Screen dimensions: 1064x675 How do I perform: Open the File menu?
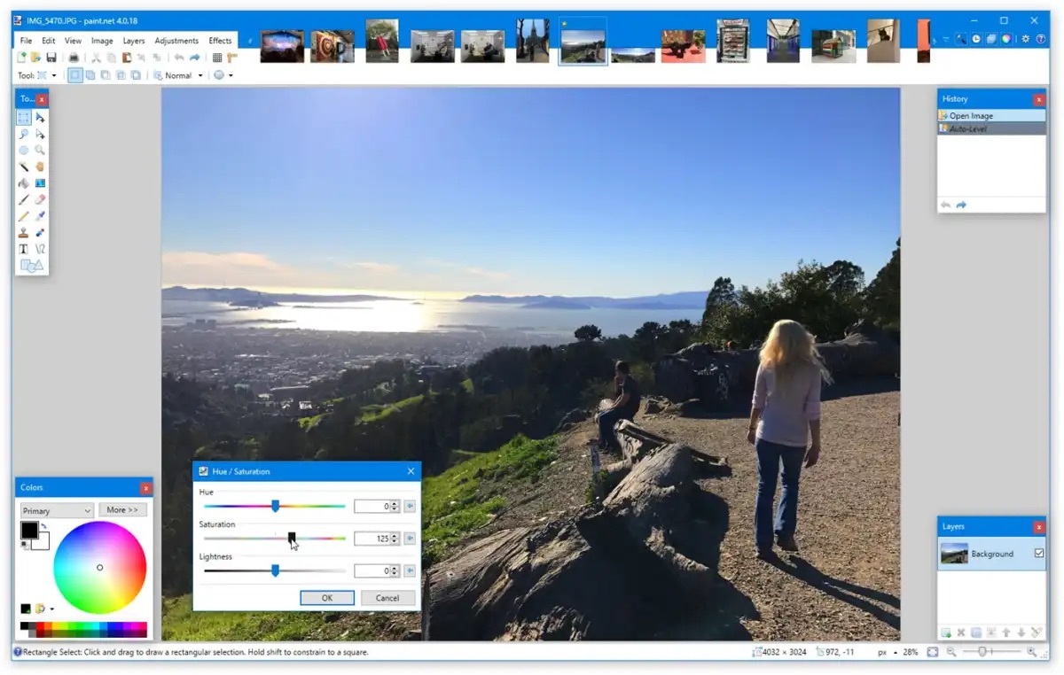tap(26, 41)
